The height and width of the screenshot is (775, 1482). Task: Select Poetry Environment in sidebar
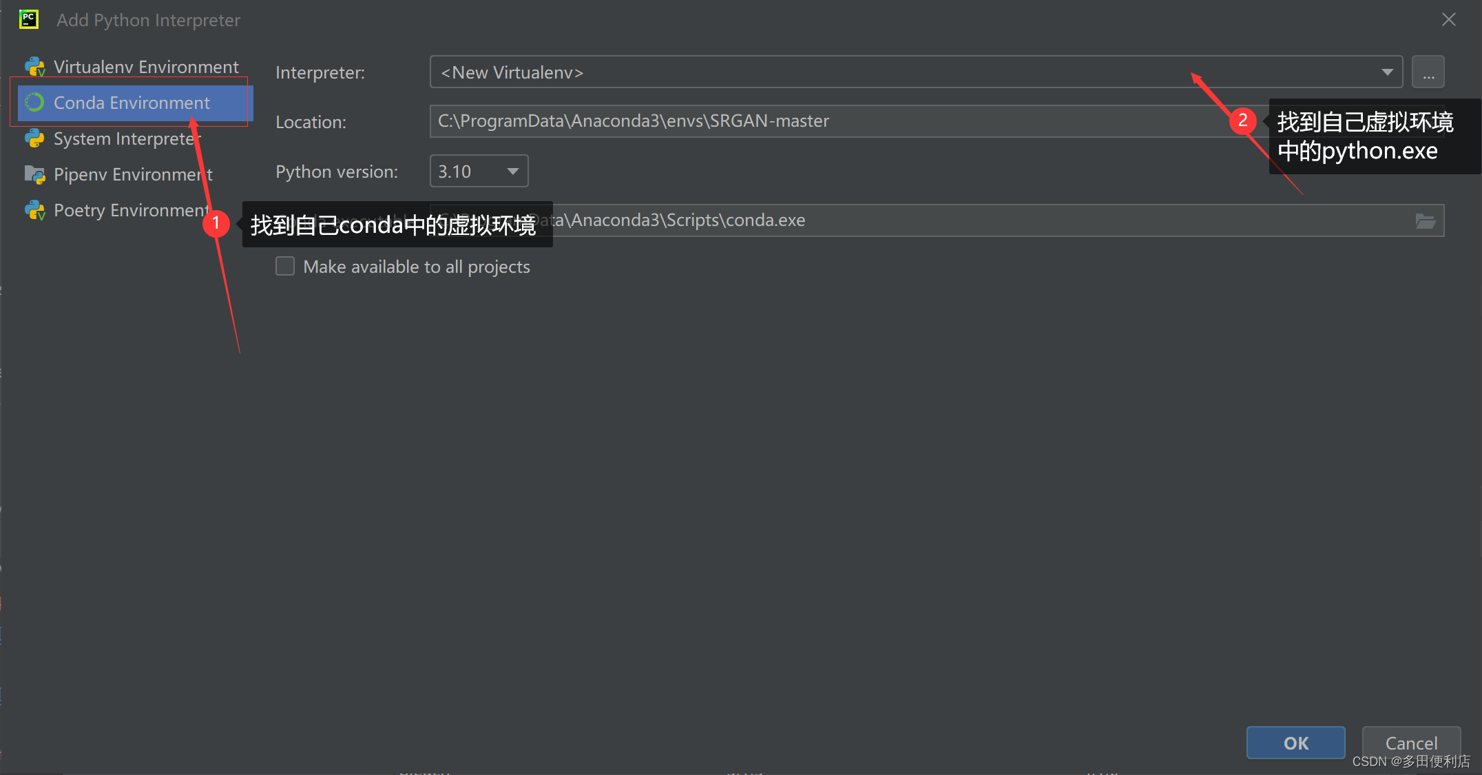point(129,210)
